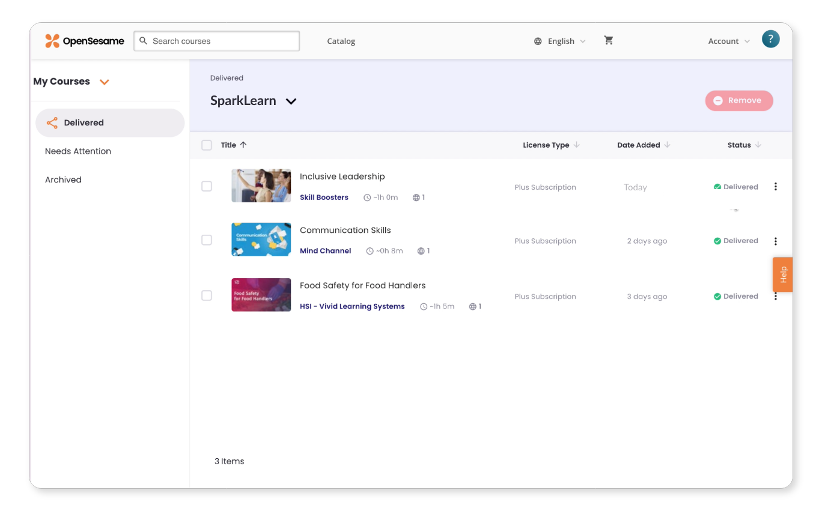This screenshot has height=511, width=822.
Task: Click clock icon beside ~0h 8m
Action: click(370, 251)
